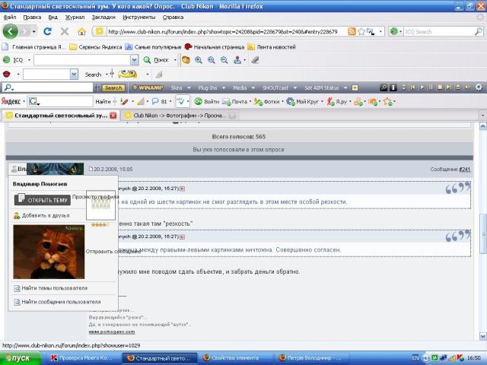This screenshot has height=365, width=487.
Task: Click the Yandex toolbar comments bubble icon
Action: tap(155, 101)
